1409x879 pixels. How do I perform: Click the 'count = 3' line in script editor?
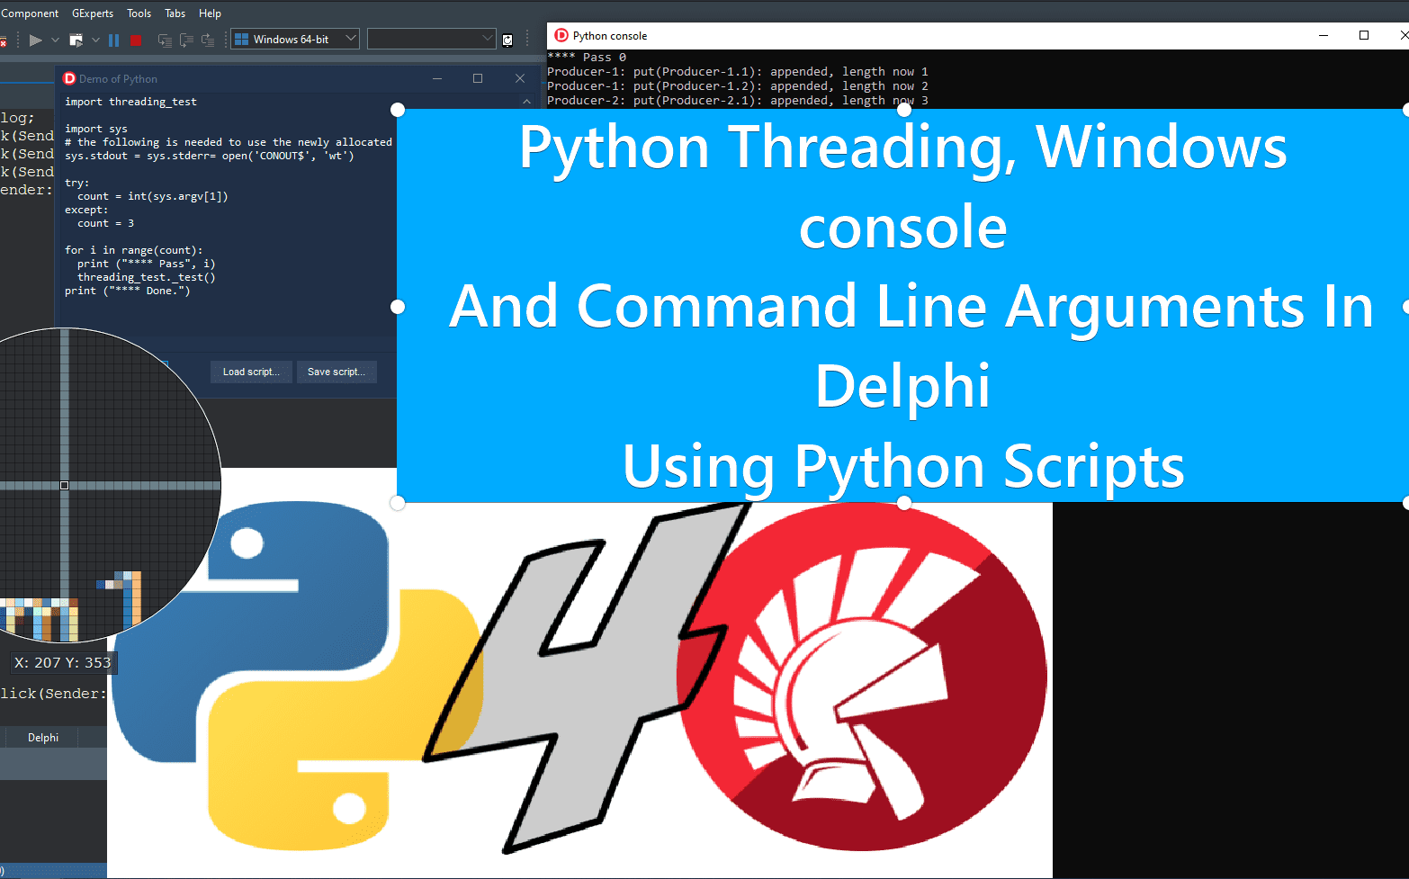pyautogui.click(x=105, y=223)
